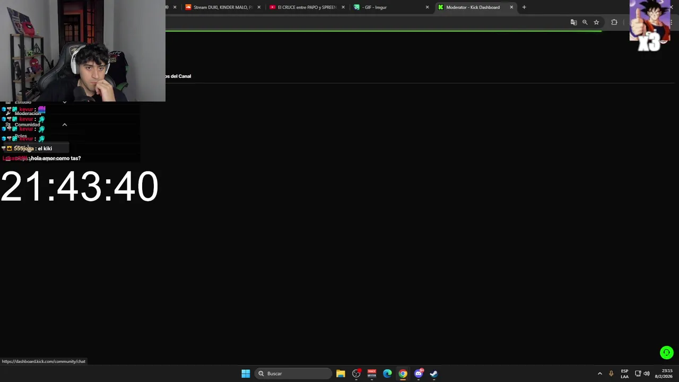
Task: Open the Voicemeeter taskbar icon
Action: (x=372, y=374)
